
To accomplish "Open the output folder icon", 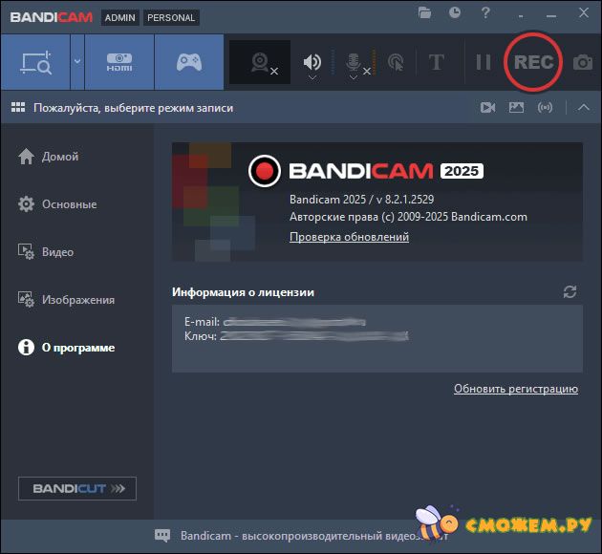I will pos(425,13).
